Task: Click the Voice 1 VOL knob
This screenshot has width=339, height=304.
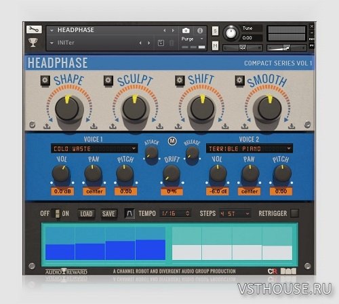Action: click(x=60, y=174)
